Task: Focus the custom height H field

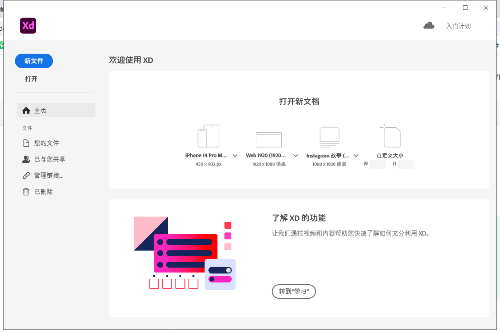Action: tap(406, 164)
